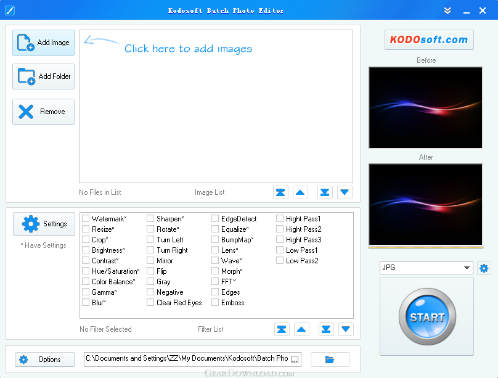The image size is (498, 378).
Task: Check the Flip filter
Action: coord(150,271)
